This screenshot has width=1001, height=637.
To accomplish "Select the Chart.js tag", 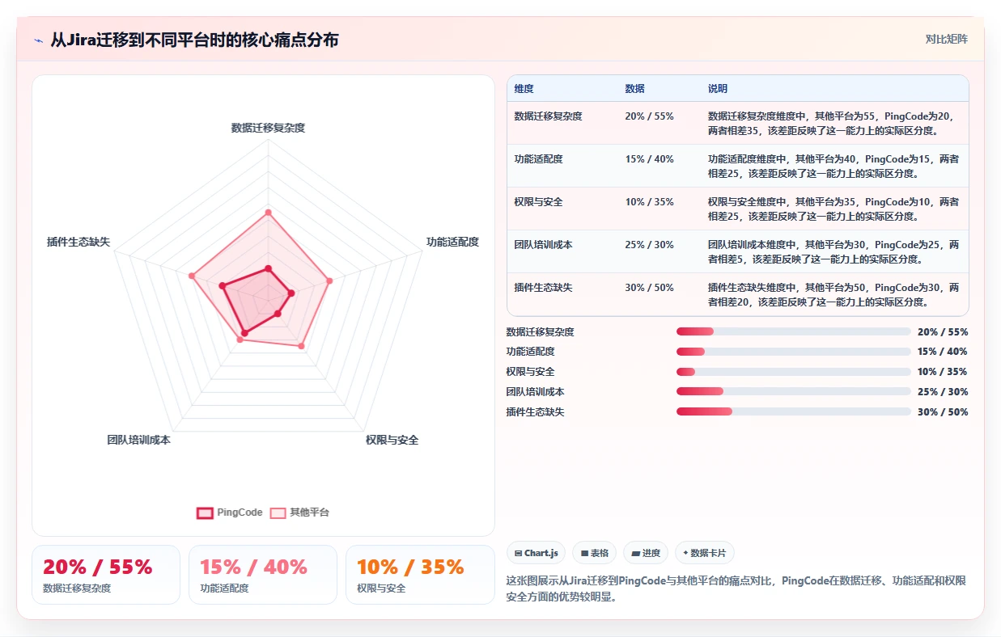I will (x=536, y=553).
